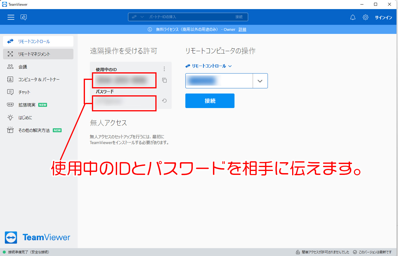
Task: Open チャット in the sidebar
Action: click(38, 92)
